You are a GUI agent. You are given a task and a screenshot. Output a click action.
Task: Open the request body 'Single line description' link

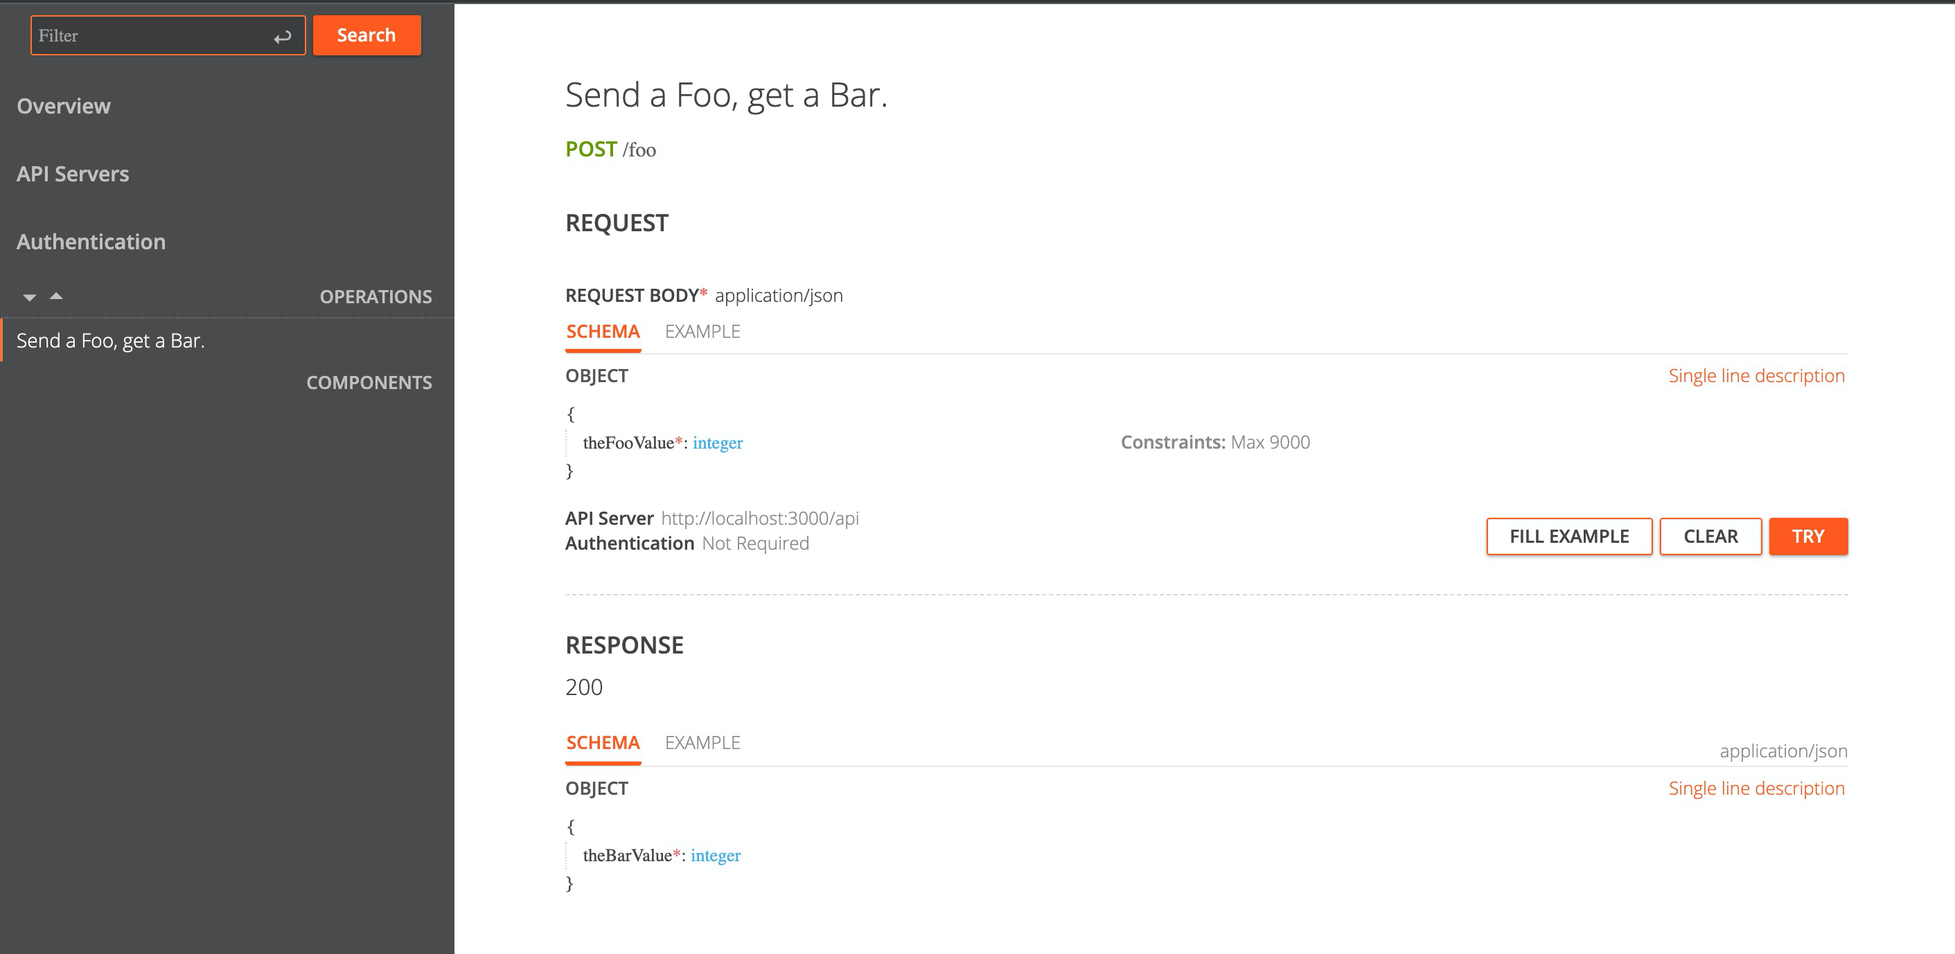1756,375
